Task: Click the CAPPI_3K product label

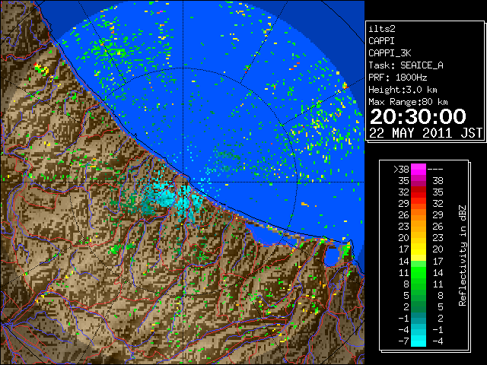Action: 390,53
